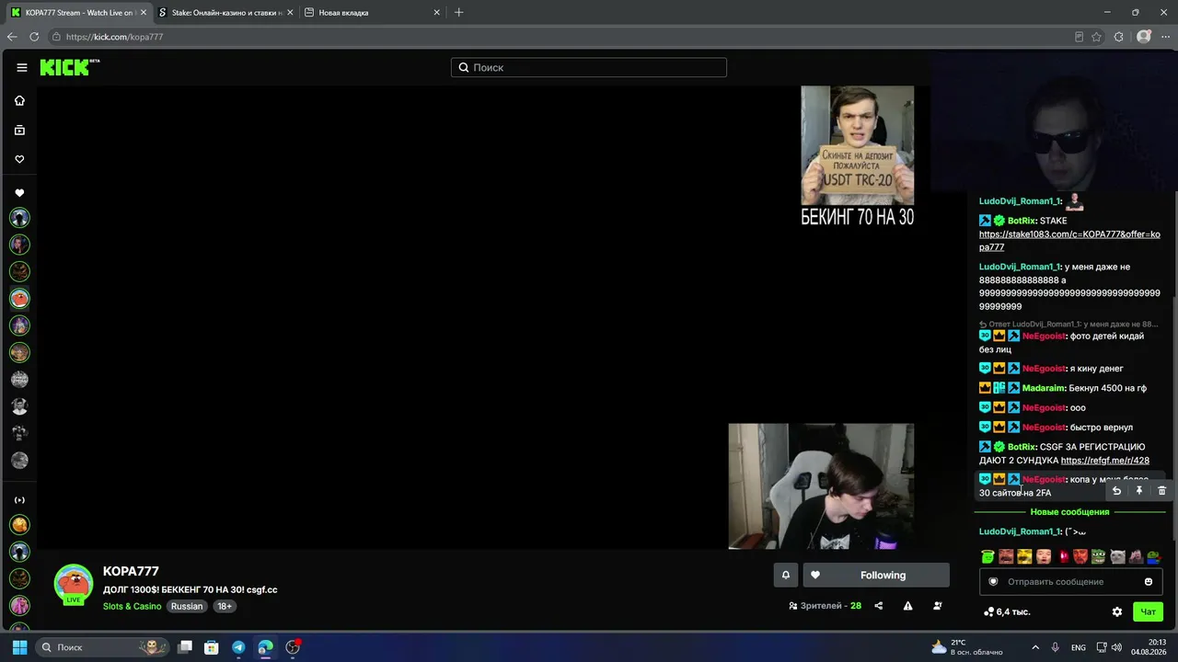Image resolution: width=1178 pixels, height=662 pixels.
Task: Delete the hovered NeEgooist chat message
Action: pos(1161,490)
